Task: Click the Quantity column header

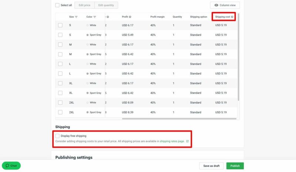Action: pyautogui.click(x=177, y=17)
